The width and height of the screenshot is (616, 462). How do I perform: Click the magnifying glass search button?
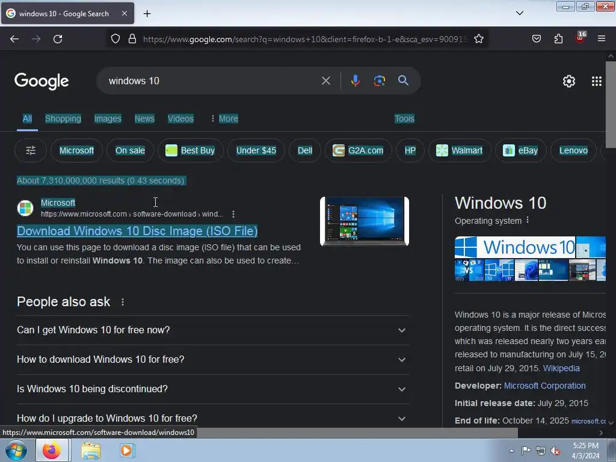tap(403, 81)
